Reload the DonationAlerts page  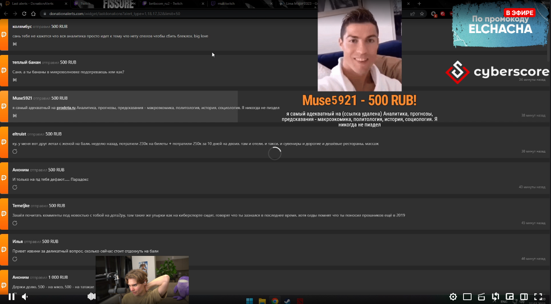(24, 14)
